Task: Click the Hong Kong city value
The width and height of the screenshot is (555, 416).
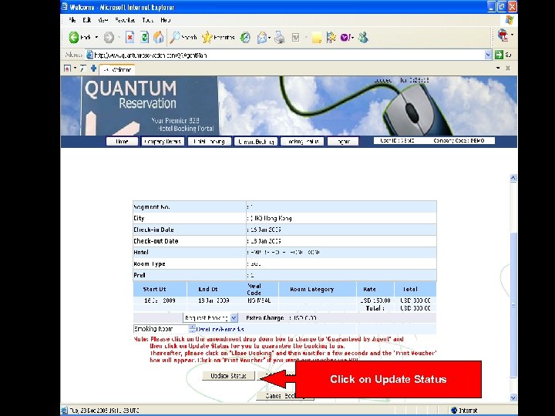Action: click(271, 218)
